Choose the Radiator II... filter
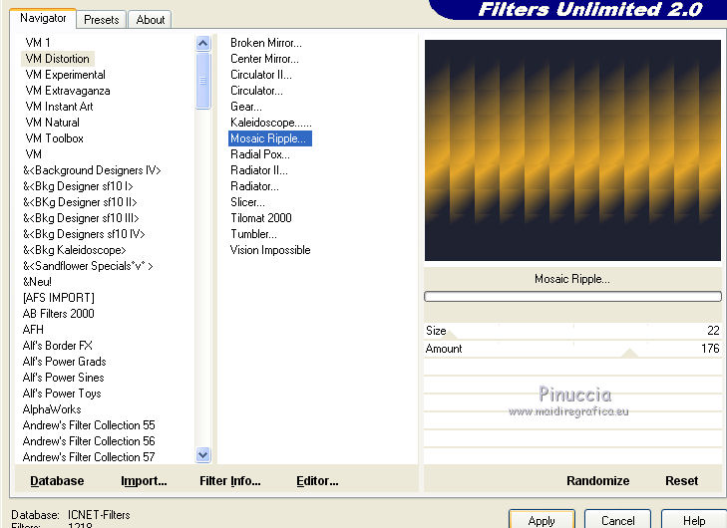 pyautogui.click(x=259, y=170)
